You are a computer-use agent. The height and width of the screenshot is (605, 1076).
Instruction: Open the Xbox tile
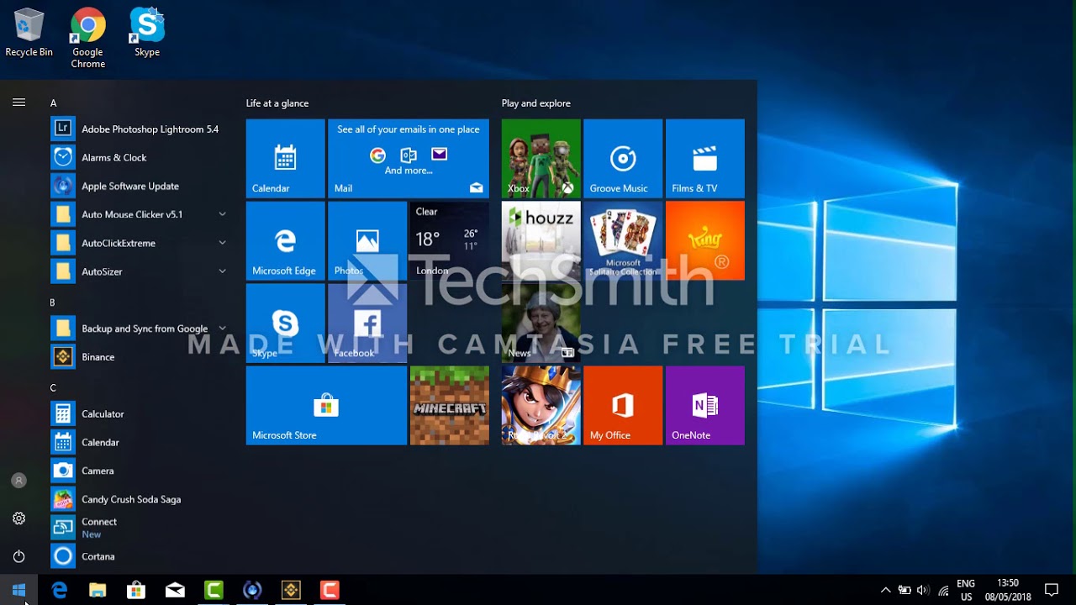[x=541, y=158]
